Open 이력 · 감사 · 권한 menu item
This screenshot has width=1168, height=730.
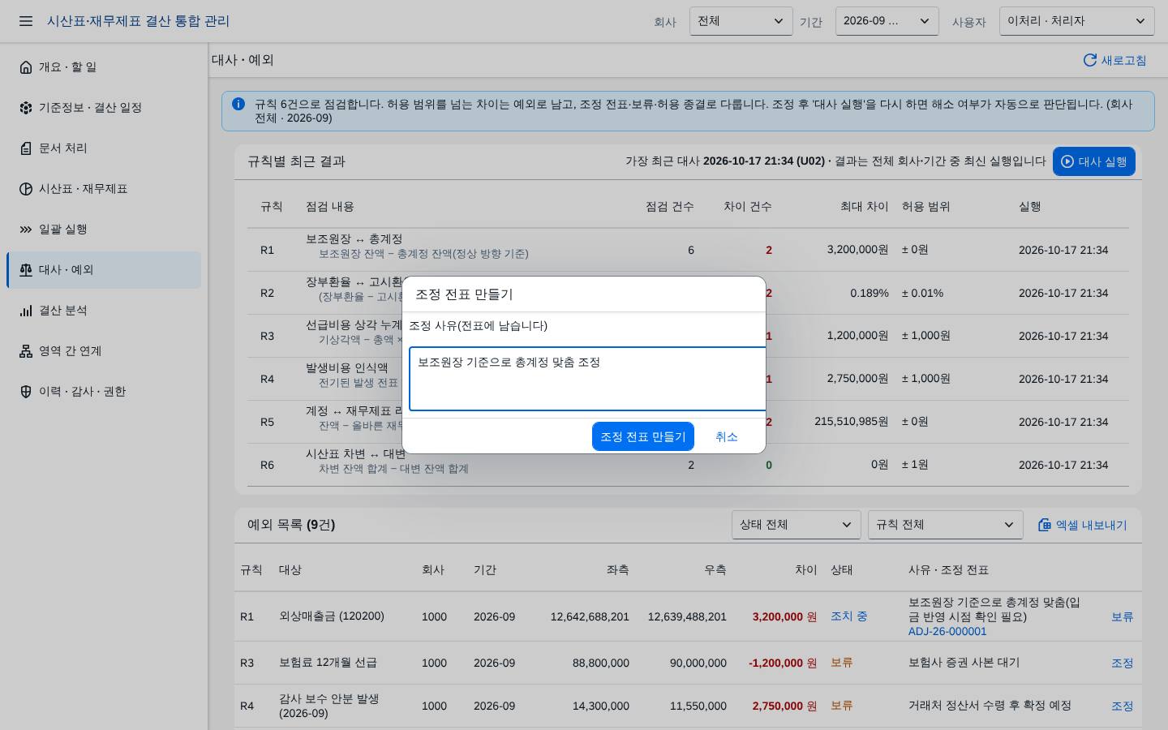104,392
